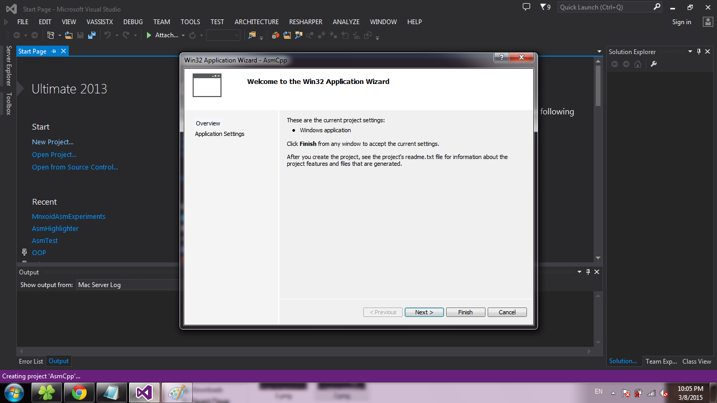Click the EN language indicator in taskbar
Image resolution: width=717 pixels, height=403 pixels.
tap(598, 391)
